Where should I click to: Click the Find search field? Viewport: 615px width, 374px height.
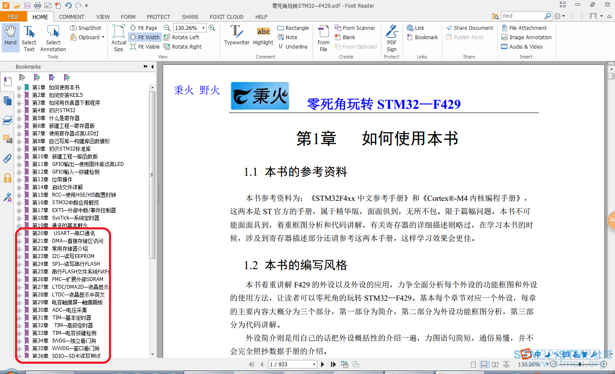(523, 16)
